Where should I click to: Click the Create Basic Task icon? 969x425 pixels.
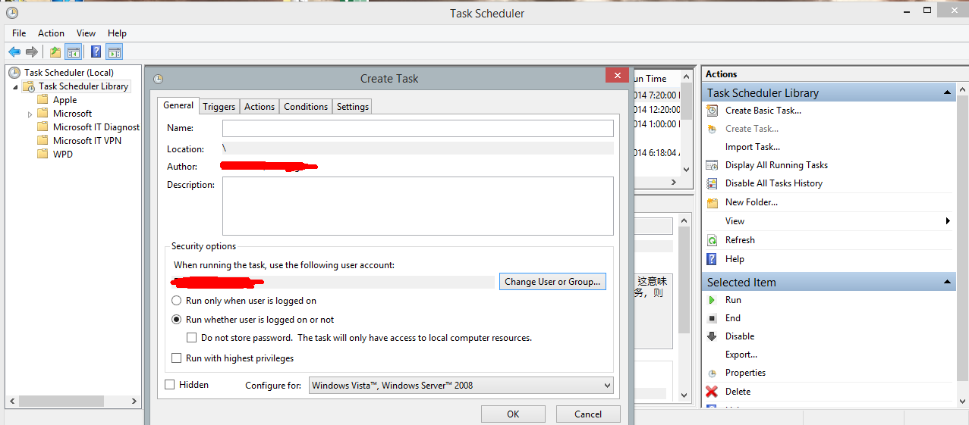712,111
